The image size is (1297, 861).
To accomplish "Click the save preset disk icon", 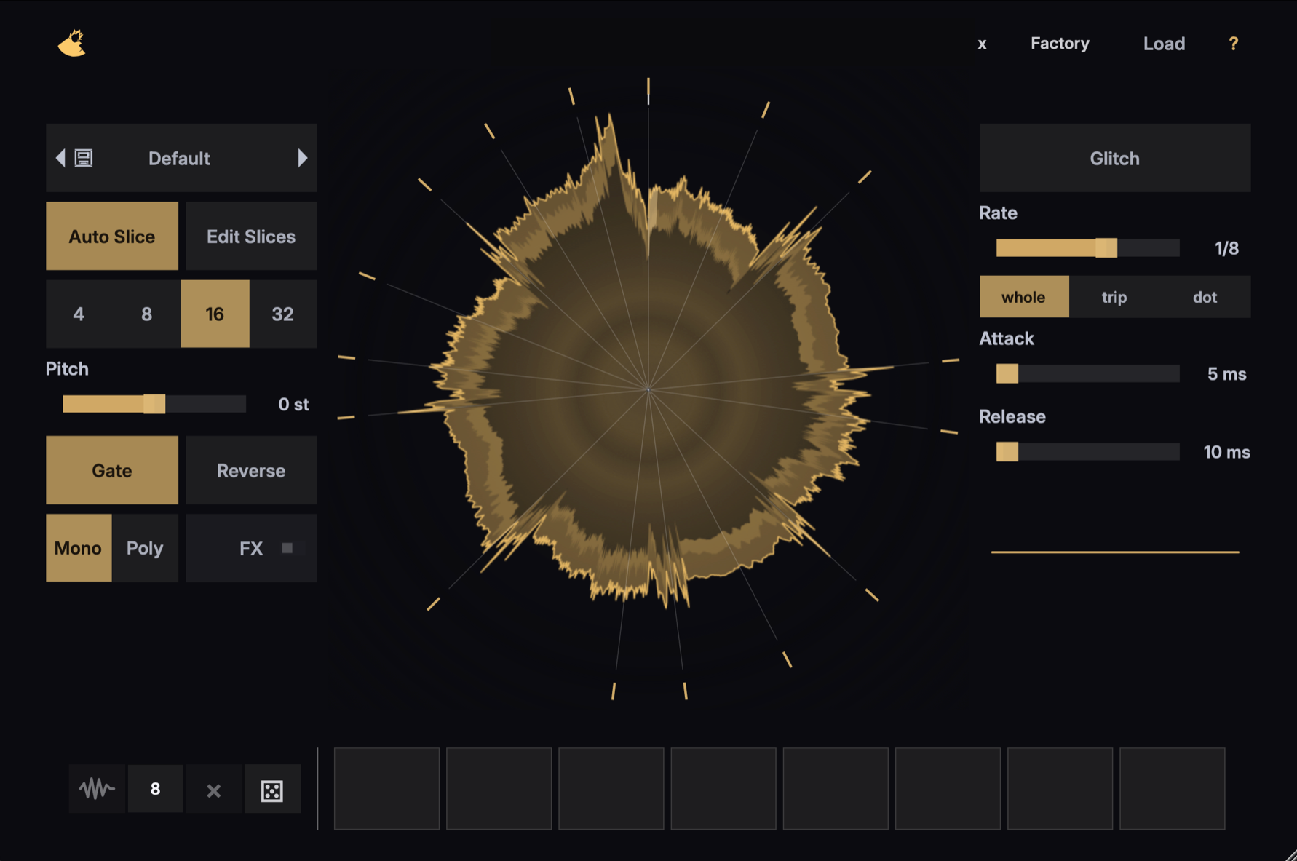I will [x=84, y=158].
